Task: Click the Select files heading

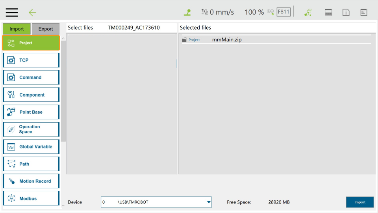Action: pyautogui.click(x=80, y=28)
